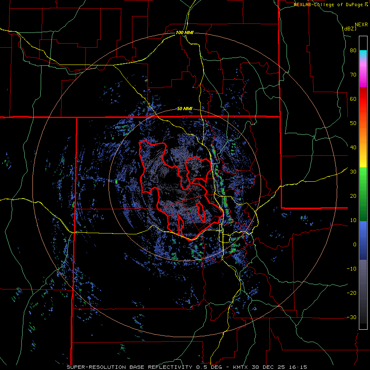
Task: Click the 50 value on the dBZ scale
Action: pos(353,123)
